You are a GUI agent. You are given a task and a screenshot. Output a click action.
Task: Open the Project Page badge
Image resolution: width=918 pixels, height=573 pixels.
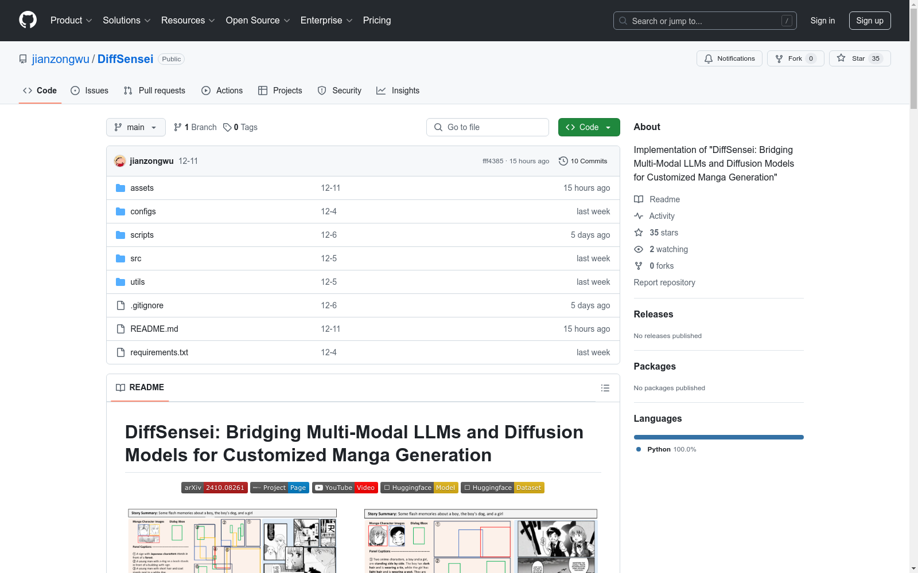click(279, 488)
